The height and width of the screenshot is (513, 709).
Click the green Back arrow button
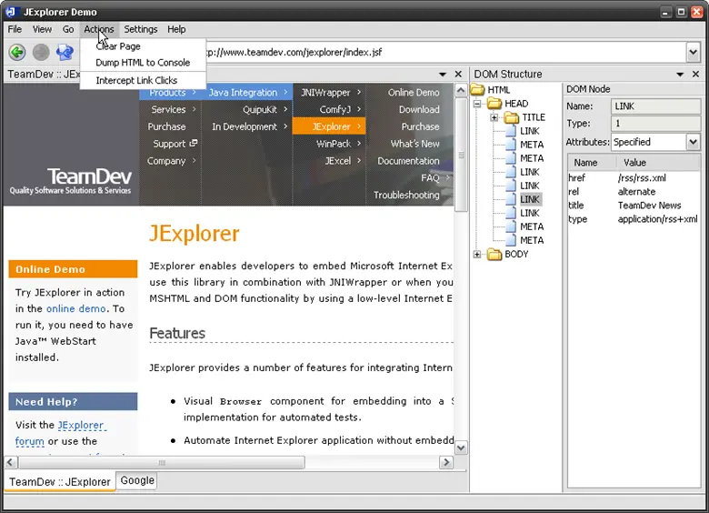pos(17,53)
